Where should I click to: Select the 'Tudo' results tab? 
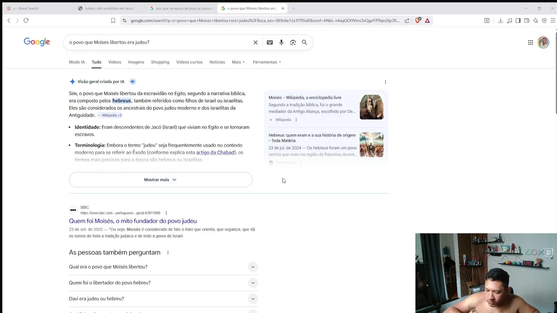[96, 62]
